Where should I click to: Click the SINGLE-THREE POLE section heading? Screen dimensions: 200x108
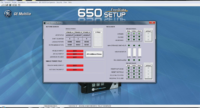54,61
